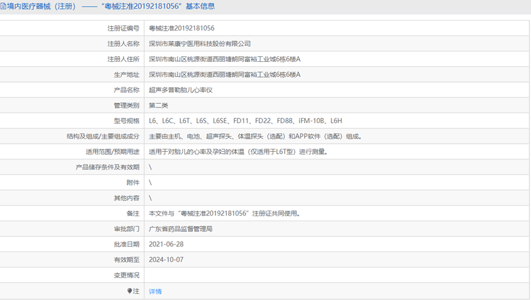
Task: Select the address value in 注册人住所 row
Action: tap(224, 59)
